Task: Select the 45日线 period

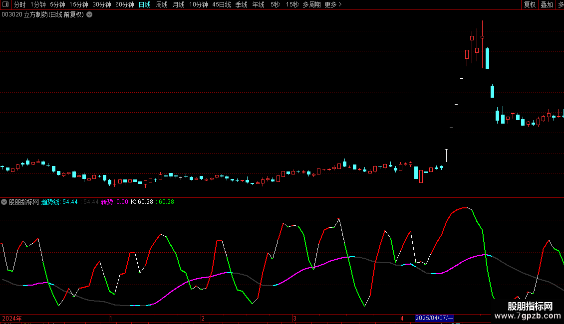Action: click(x=222, y=4)
